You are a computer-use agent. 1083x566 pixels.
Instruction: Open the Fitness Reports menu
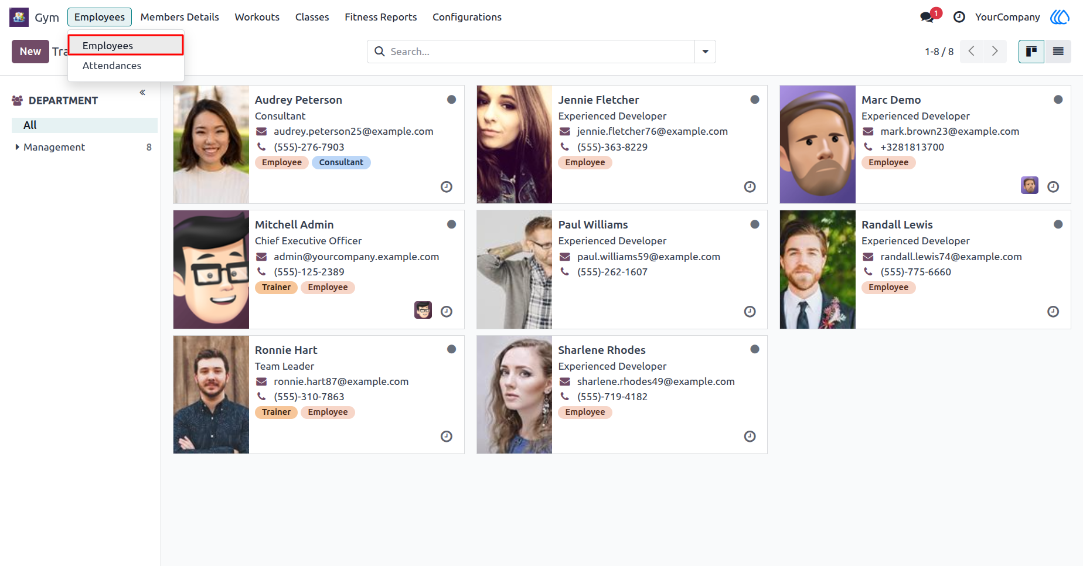[x=381, y=17]
